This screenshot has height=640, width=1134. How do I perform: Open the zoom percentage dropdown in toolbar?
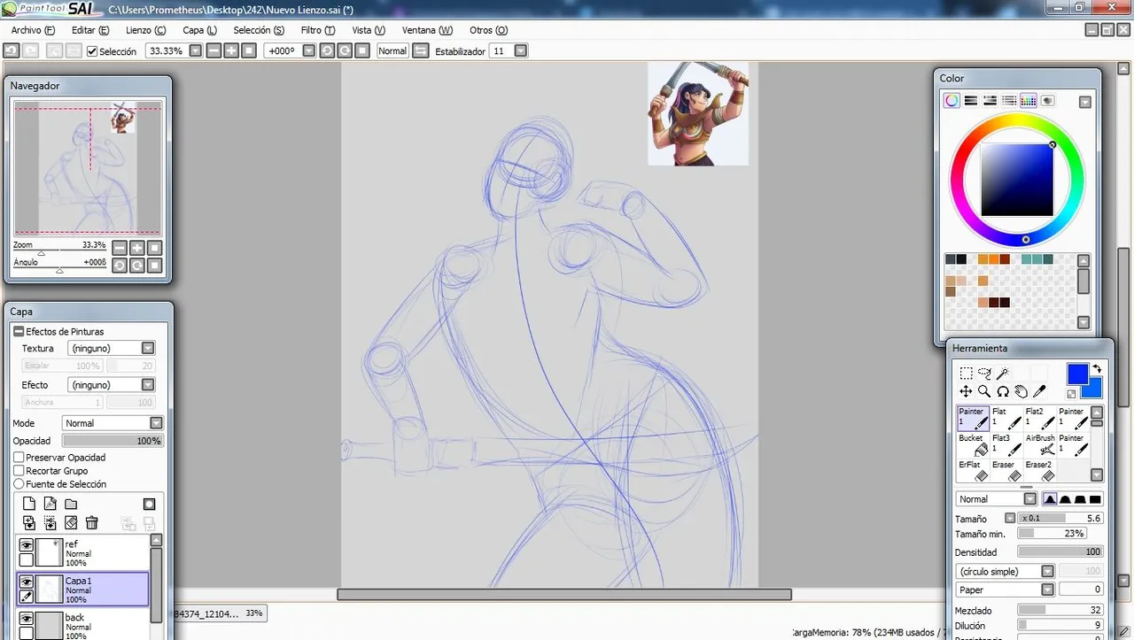tap(196, 51)
